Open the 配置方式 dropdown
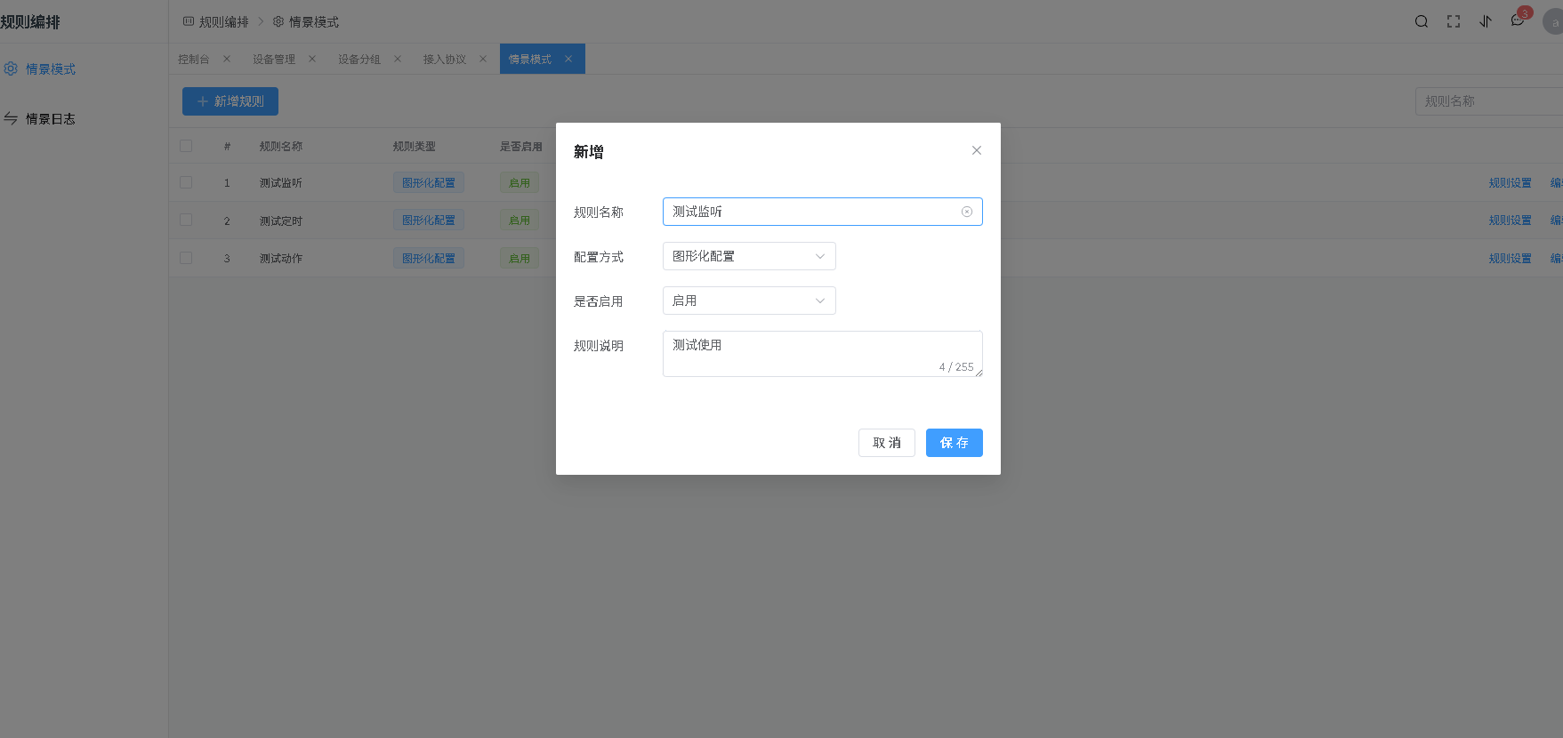The height and width of the screenshot is (738, 1563). coord(748,256)
